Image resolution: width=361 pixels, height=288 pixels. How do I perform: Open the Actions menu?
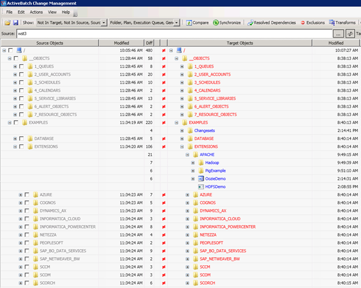36,11
